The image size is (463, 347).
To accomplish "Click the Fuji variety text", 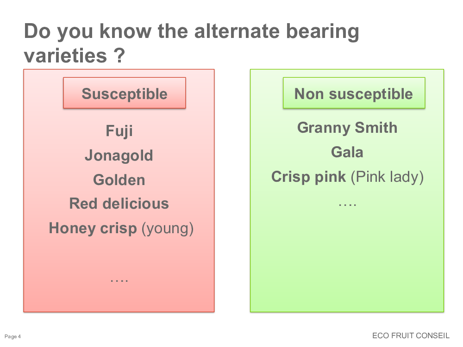I will click(x=119, y=131).
